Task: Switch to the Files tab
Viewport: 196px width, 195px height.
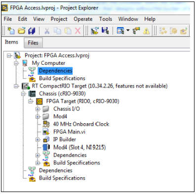Action: [33, 43]
